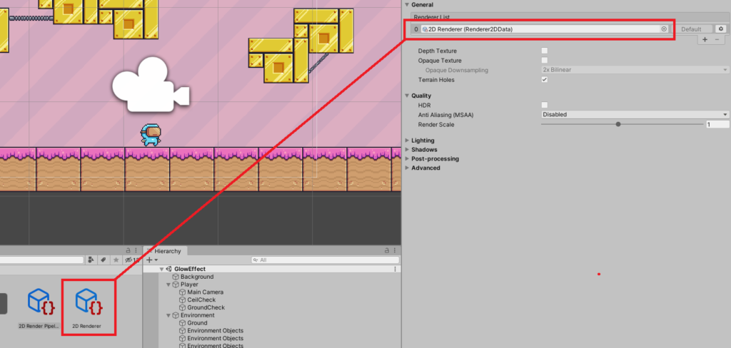Viewport: 731px width, 348px height.
Task: Click the CeilCheck cube icon
Action: [183, 300]
